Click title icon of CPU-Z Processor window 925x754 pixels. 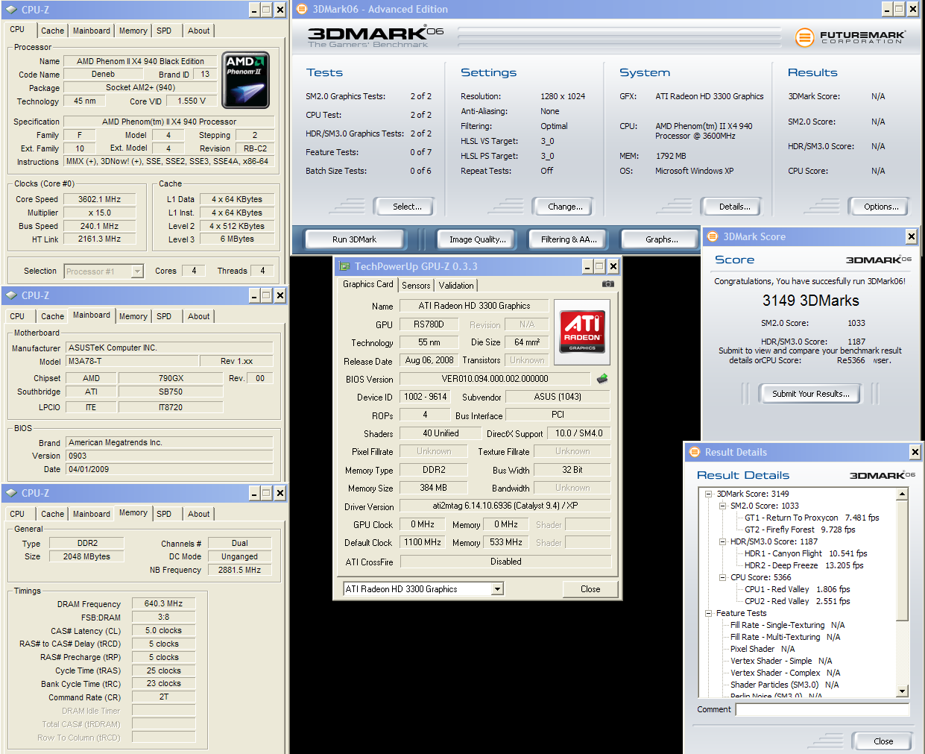click(11, 10)
